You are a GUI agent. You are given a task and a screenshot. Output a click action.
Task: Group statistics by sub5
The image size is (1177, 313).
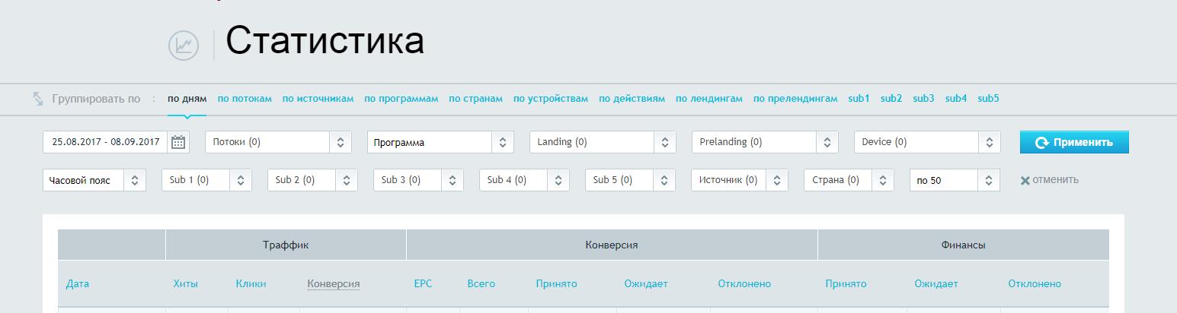[x=988, y=99]
